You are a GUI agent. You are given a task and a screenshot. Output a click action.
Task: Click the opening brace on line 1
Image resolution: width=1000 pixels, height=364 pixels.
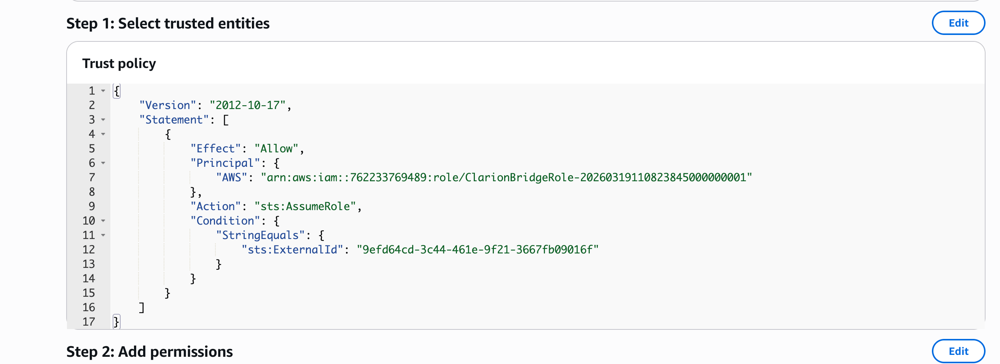pyautogui.click(x=116, y=91)
